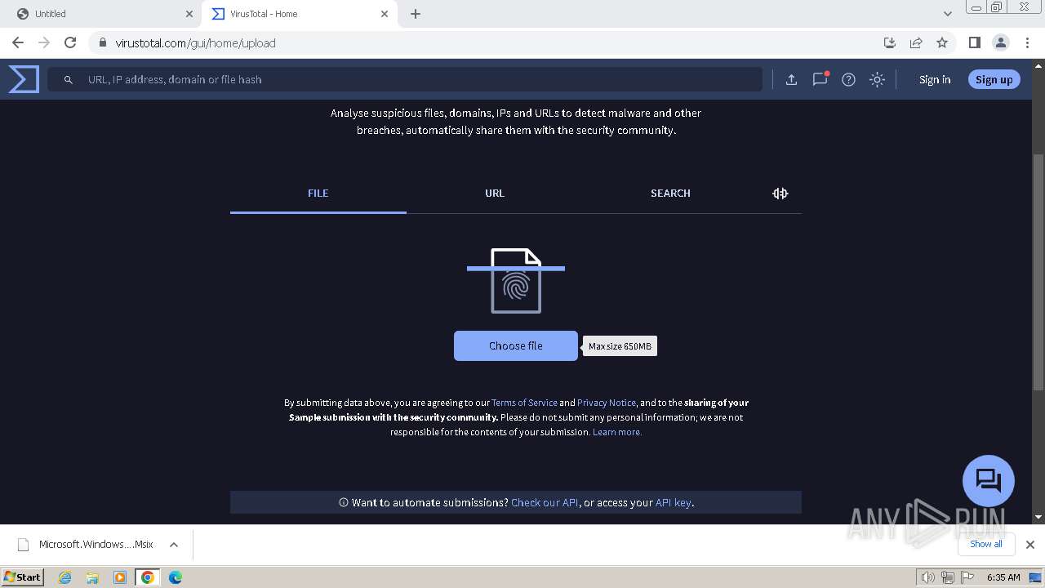
Task: Open the tab search dropdown arrow
Action: pos(947,14)
